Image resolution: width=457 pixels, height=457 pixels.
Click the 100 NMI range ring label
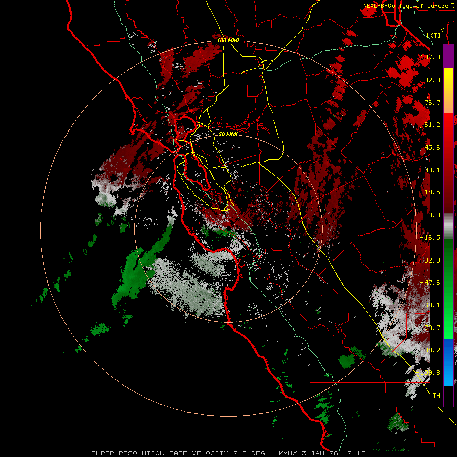click(x=228, y=40)
